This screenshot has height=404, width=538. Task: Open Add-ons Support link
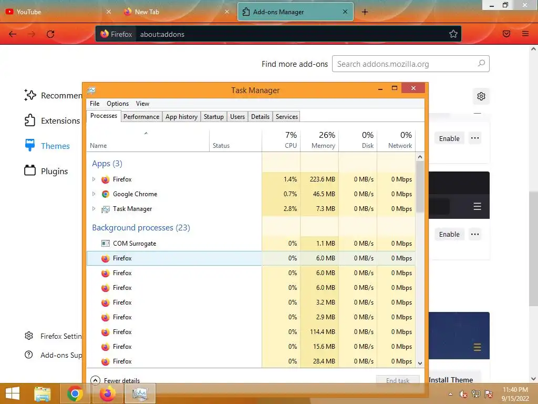(53, 355)
